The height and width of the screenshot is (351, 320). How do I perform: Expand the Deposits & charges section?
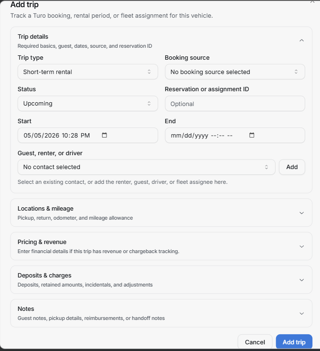[302, 280]
